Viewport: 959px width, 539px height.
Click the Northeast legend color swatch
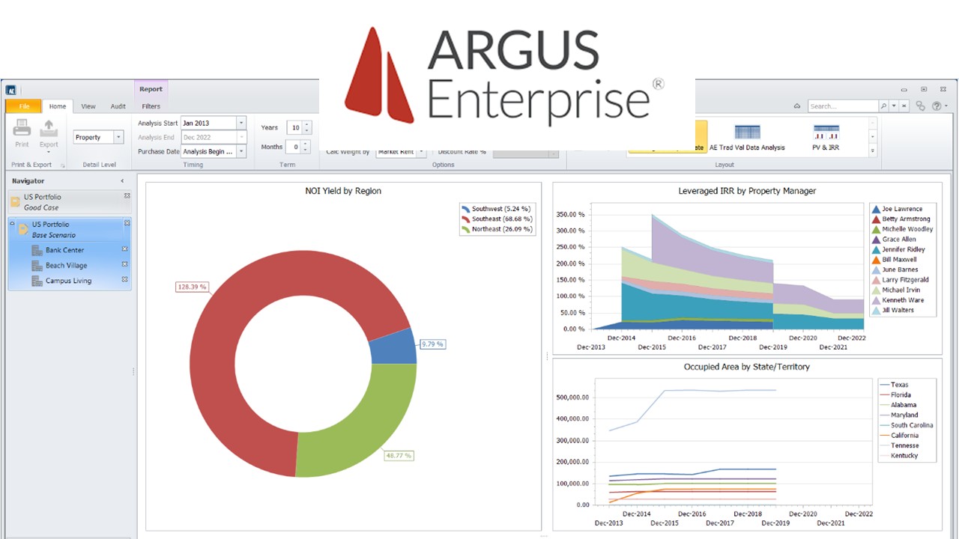(x=466, y=229)
